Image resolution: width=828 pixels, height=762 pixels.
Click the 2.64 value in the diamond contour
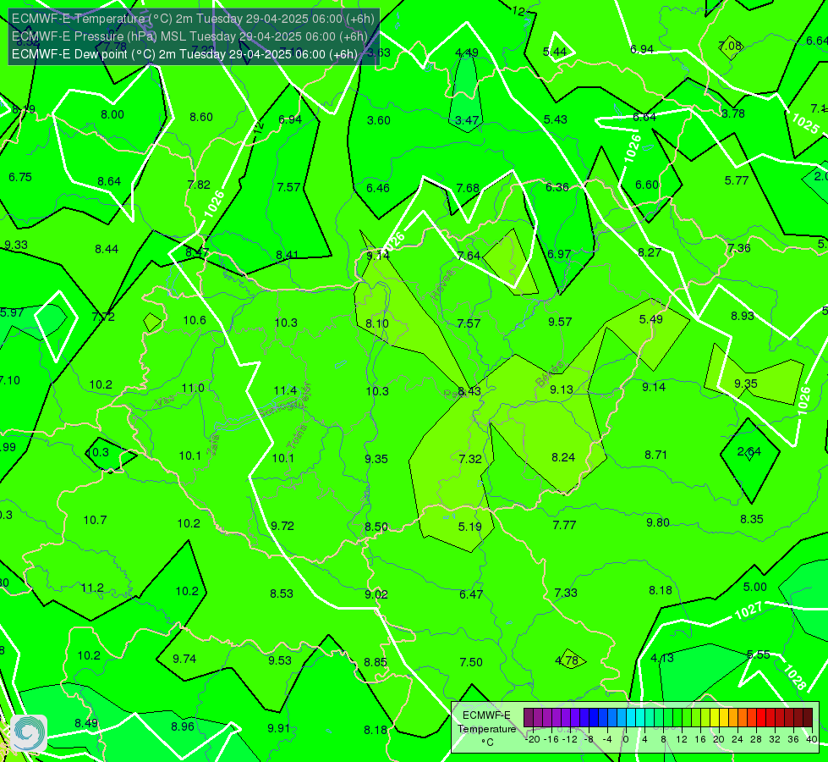click(x=749, y=451)
